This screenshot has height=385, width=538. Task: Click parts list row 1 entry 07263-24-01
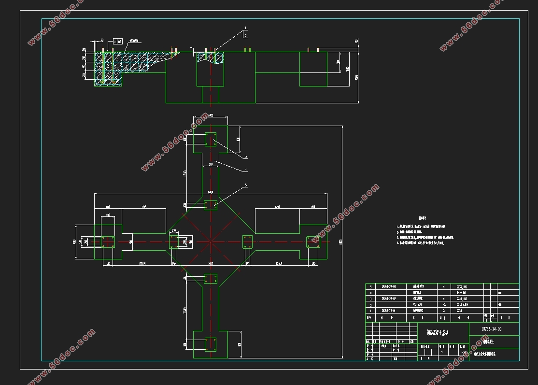tap(389, 311)
